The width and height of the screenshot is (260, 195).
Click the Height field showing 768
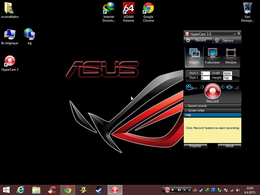(x=227, y=78)
